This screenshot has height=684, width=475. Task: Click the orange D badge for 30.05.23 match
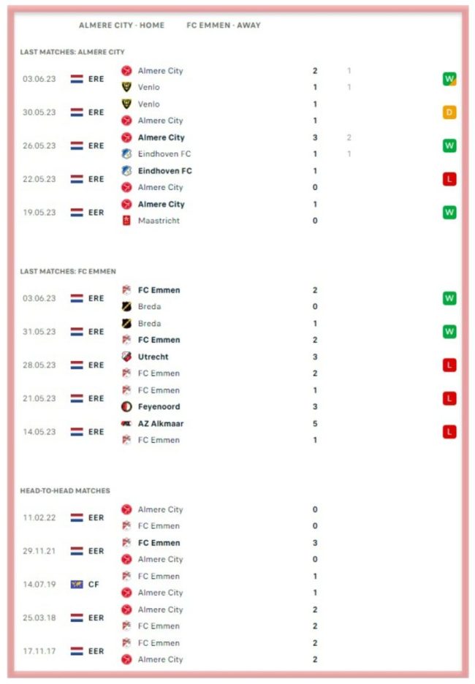tap(449, 113)
